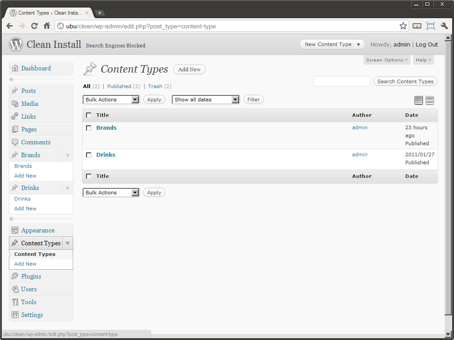Viewport: 454px width, 340px height.
Task: Go to browser home page
Action: point(47,26)
